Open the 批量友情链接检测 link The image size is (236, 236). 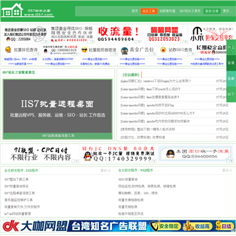pyautogui.click(x=131, y=200)
